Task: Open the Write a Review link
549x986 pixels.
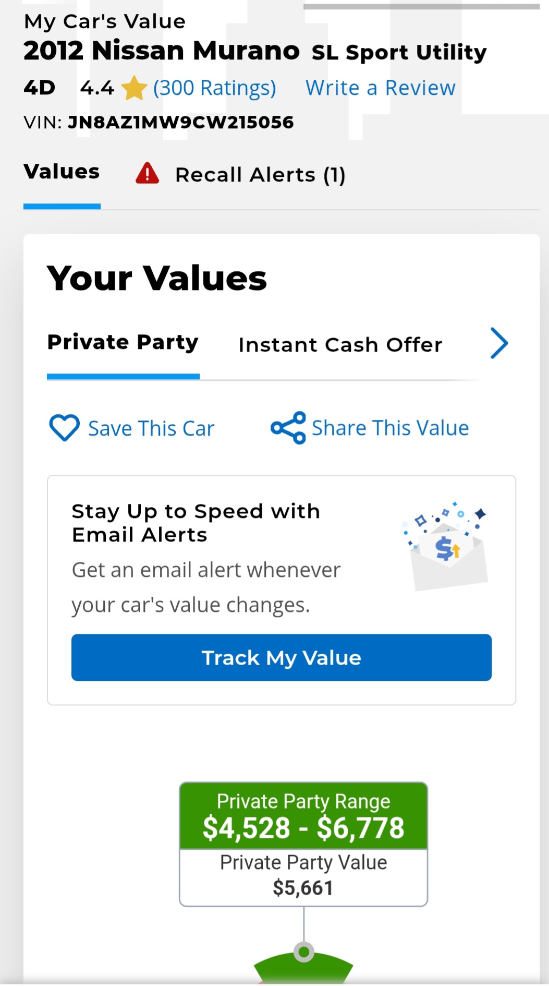Action: click(380, 88)
